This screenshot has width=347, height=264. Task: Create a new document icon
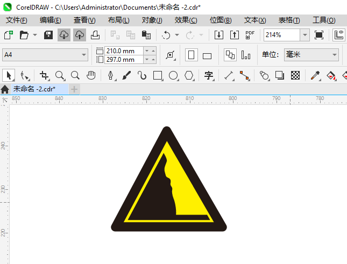click(x=9, y=35)
